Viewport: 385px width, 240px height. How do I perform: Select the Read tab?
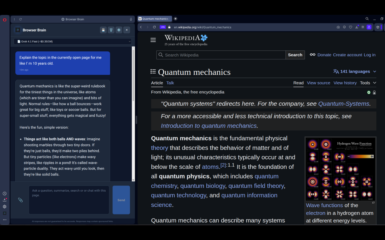tap(298, 83)
